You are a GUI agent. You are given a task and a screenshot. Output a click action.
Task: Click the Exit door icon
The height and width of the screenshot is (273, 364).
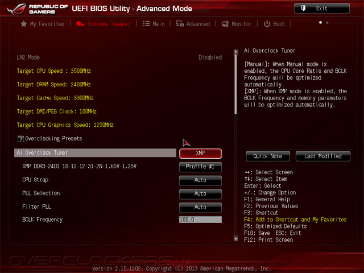point(303,8)
